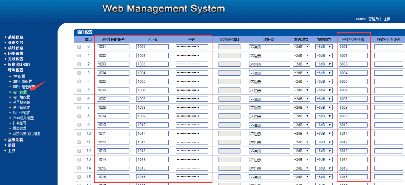Collapse the 呼叫配置 menu section
The height and width of the screenshot is (185, 405).
pos(16,70)
